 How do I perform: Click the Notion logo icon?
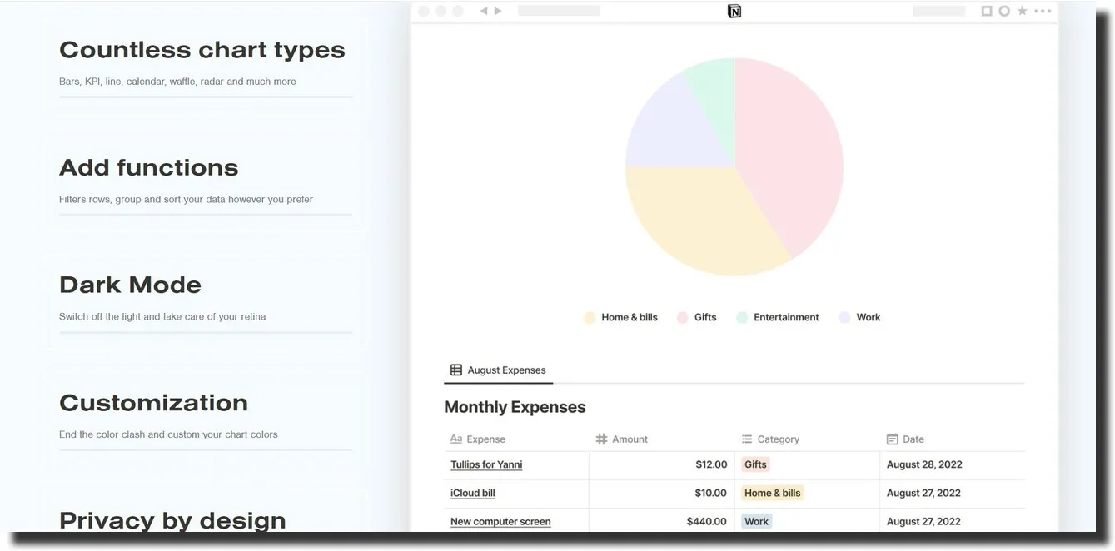coord(734,11)
